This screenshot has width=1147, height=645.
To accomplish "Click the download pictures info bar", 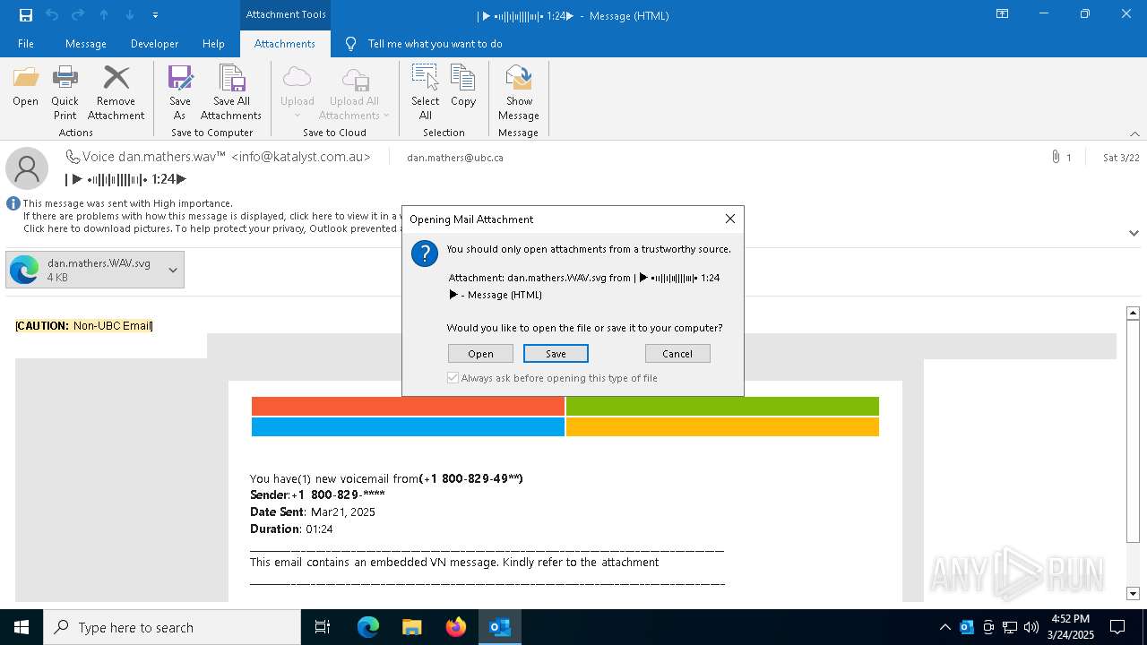I will point(211,228).
